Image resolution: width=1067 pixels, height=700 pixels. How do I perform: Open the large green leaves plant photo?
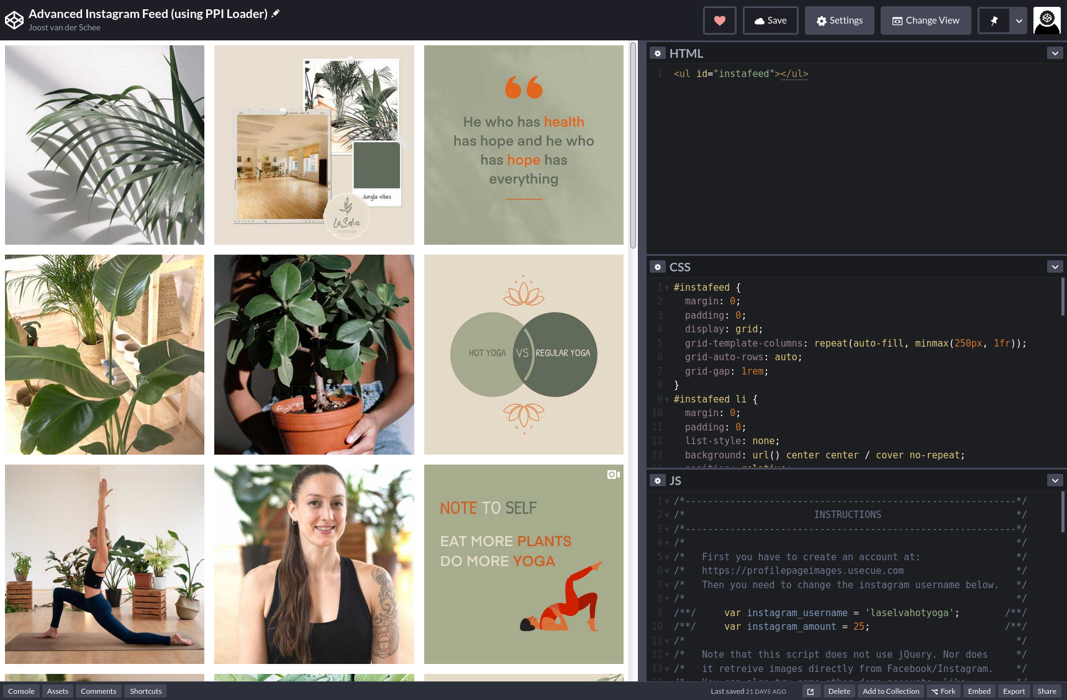(x=104, y=355)
